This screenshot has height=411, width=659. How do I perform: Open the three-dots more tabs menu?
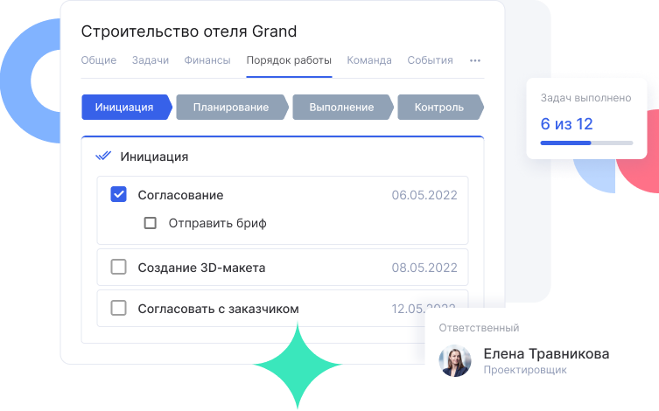coord(475,60)
